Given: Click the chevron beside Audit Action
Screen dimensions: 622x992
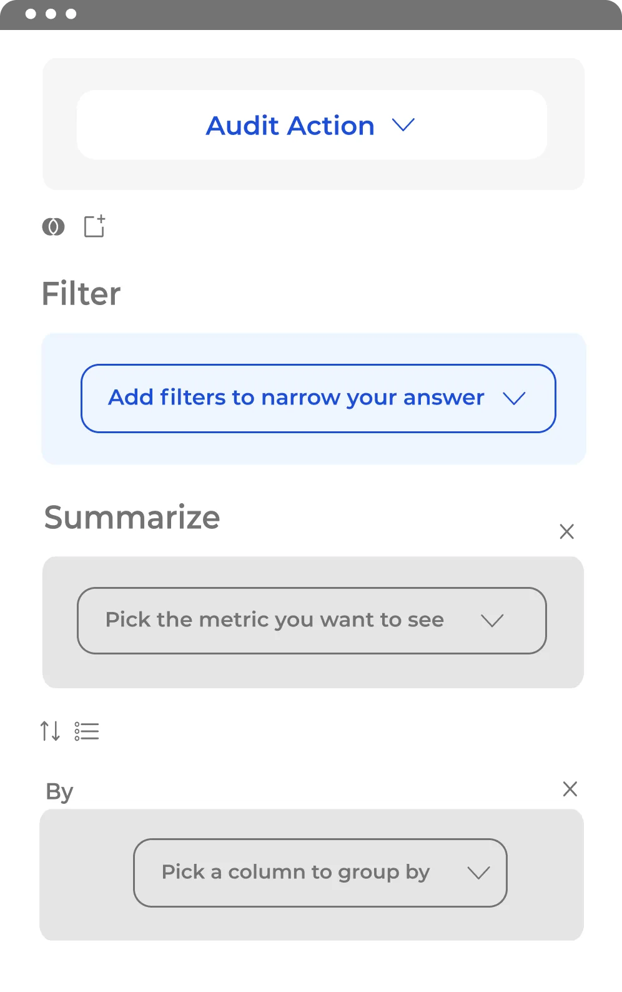Looking at the screenshot, I should [x=403, y=125].
